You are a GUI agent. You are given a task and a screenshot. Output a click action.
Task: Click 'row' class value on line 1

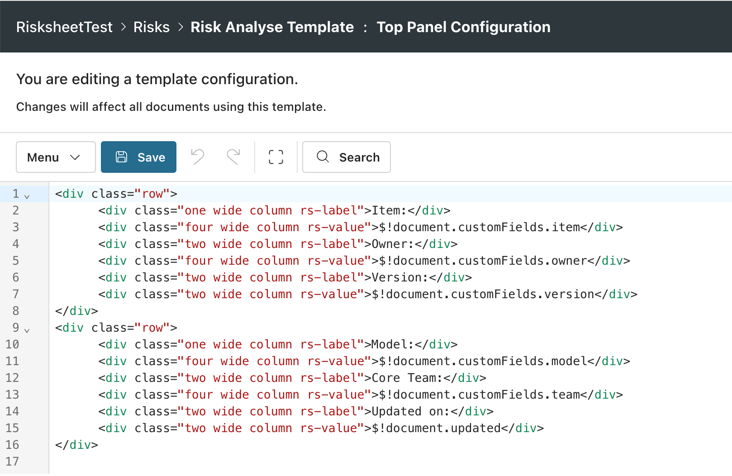tap(153, 194)
